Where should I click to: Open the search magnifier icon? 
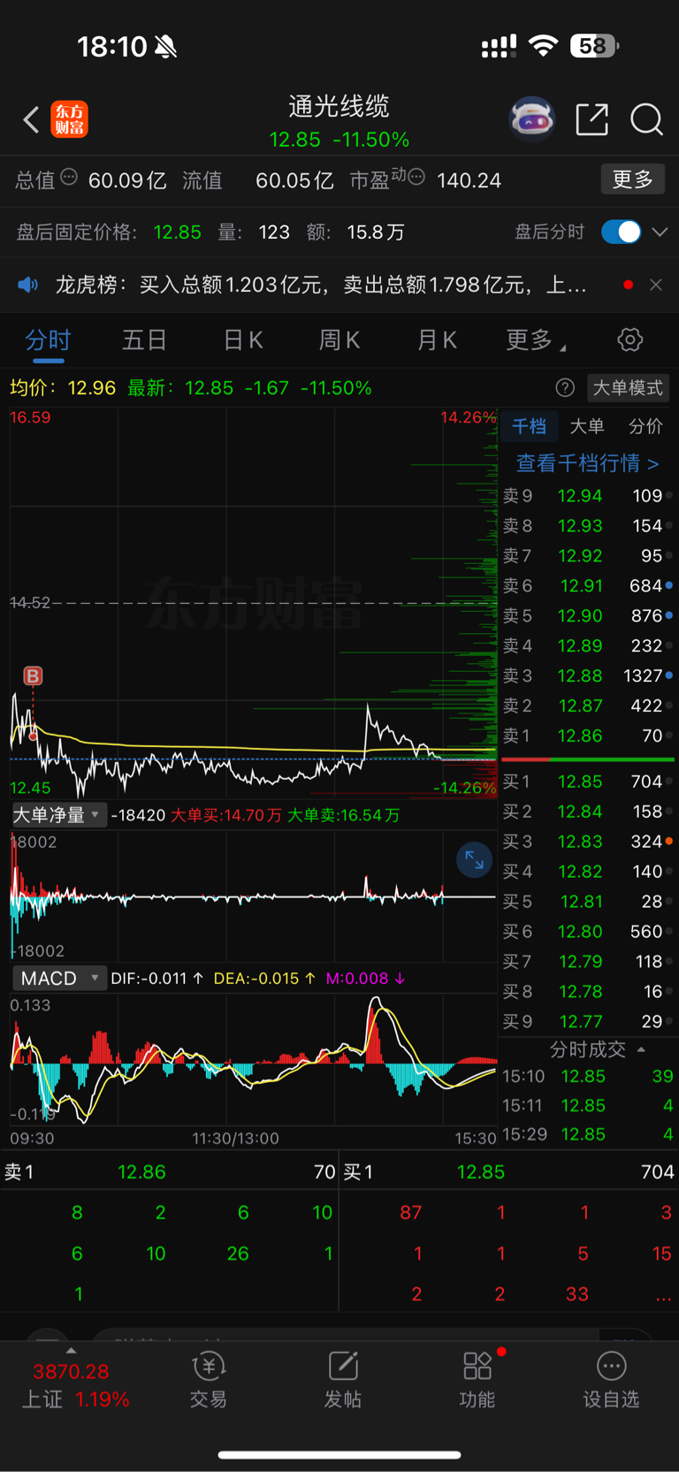(646, 119)
